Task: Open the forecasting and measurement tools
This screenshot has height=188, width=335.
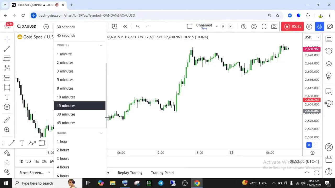Action: pos(7,78)
